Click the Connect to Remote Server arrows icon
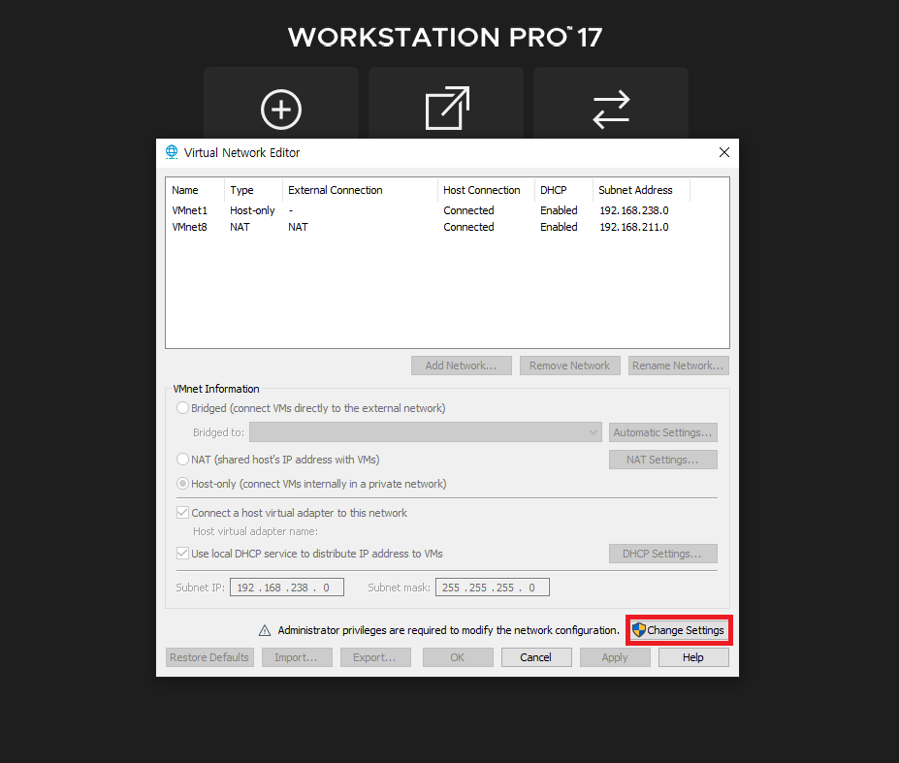The width and height of the screenshot is (899, 763). coord(611,109)
